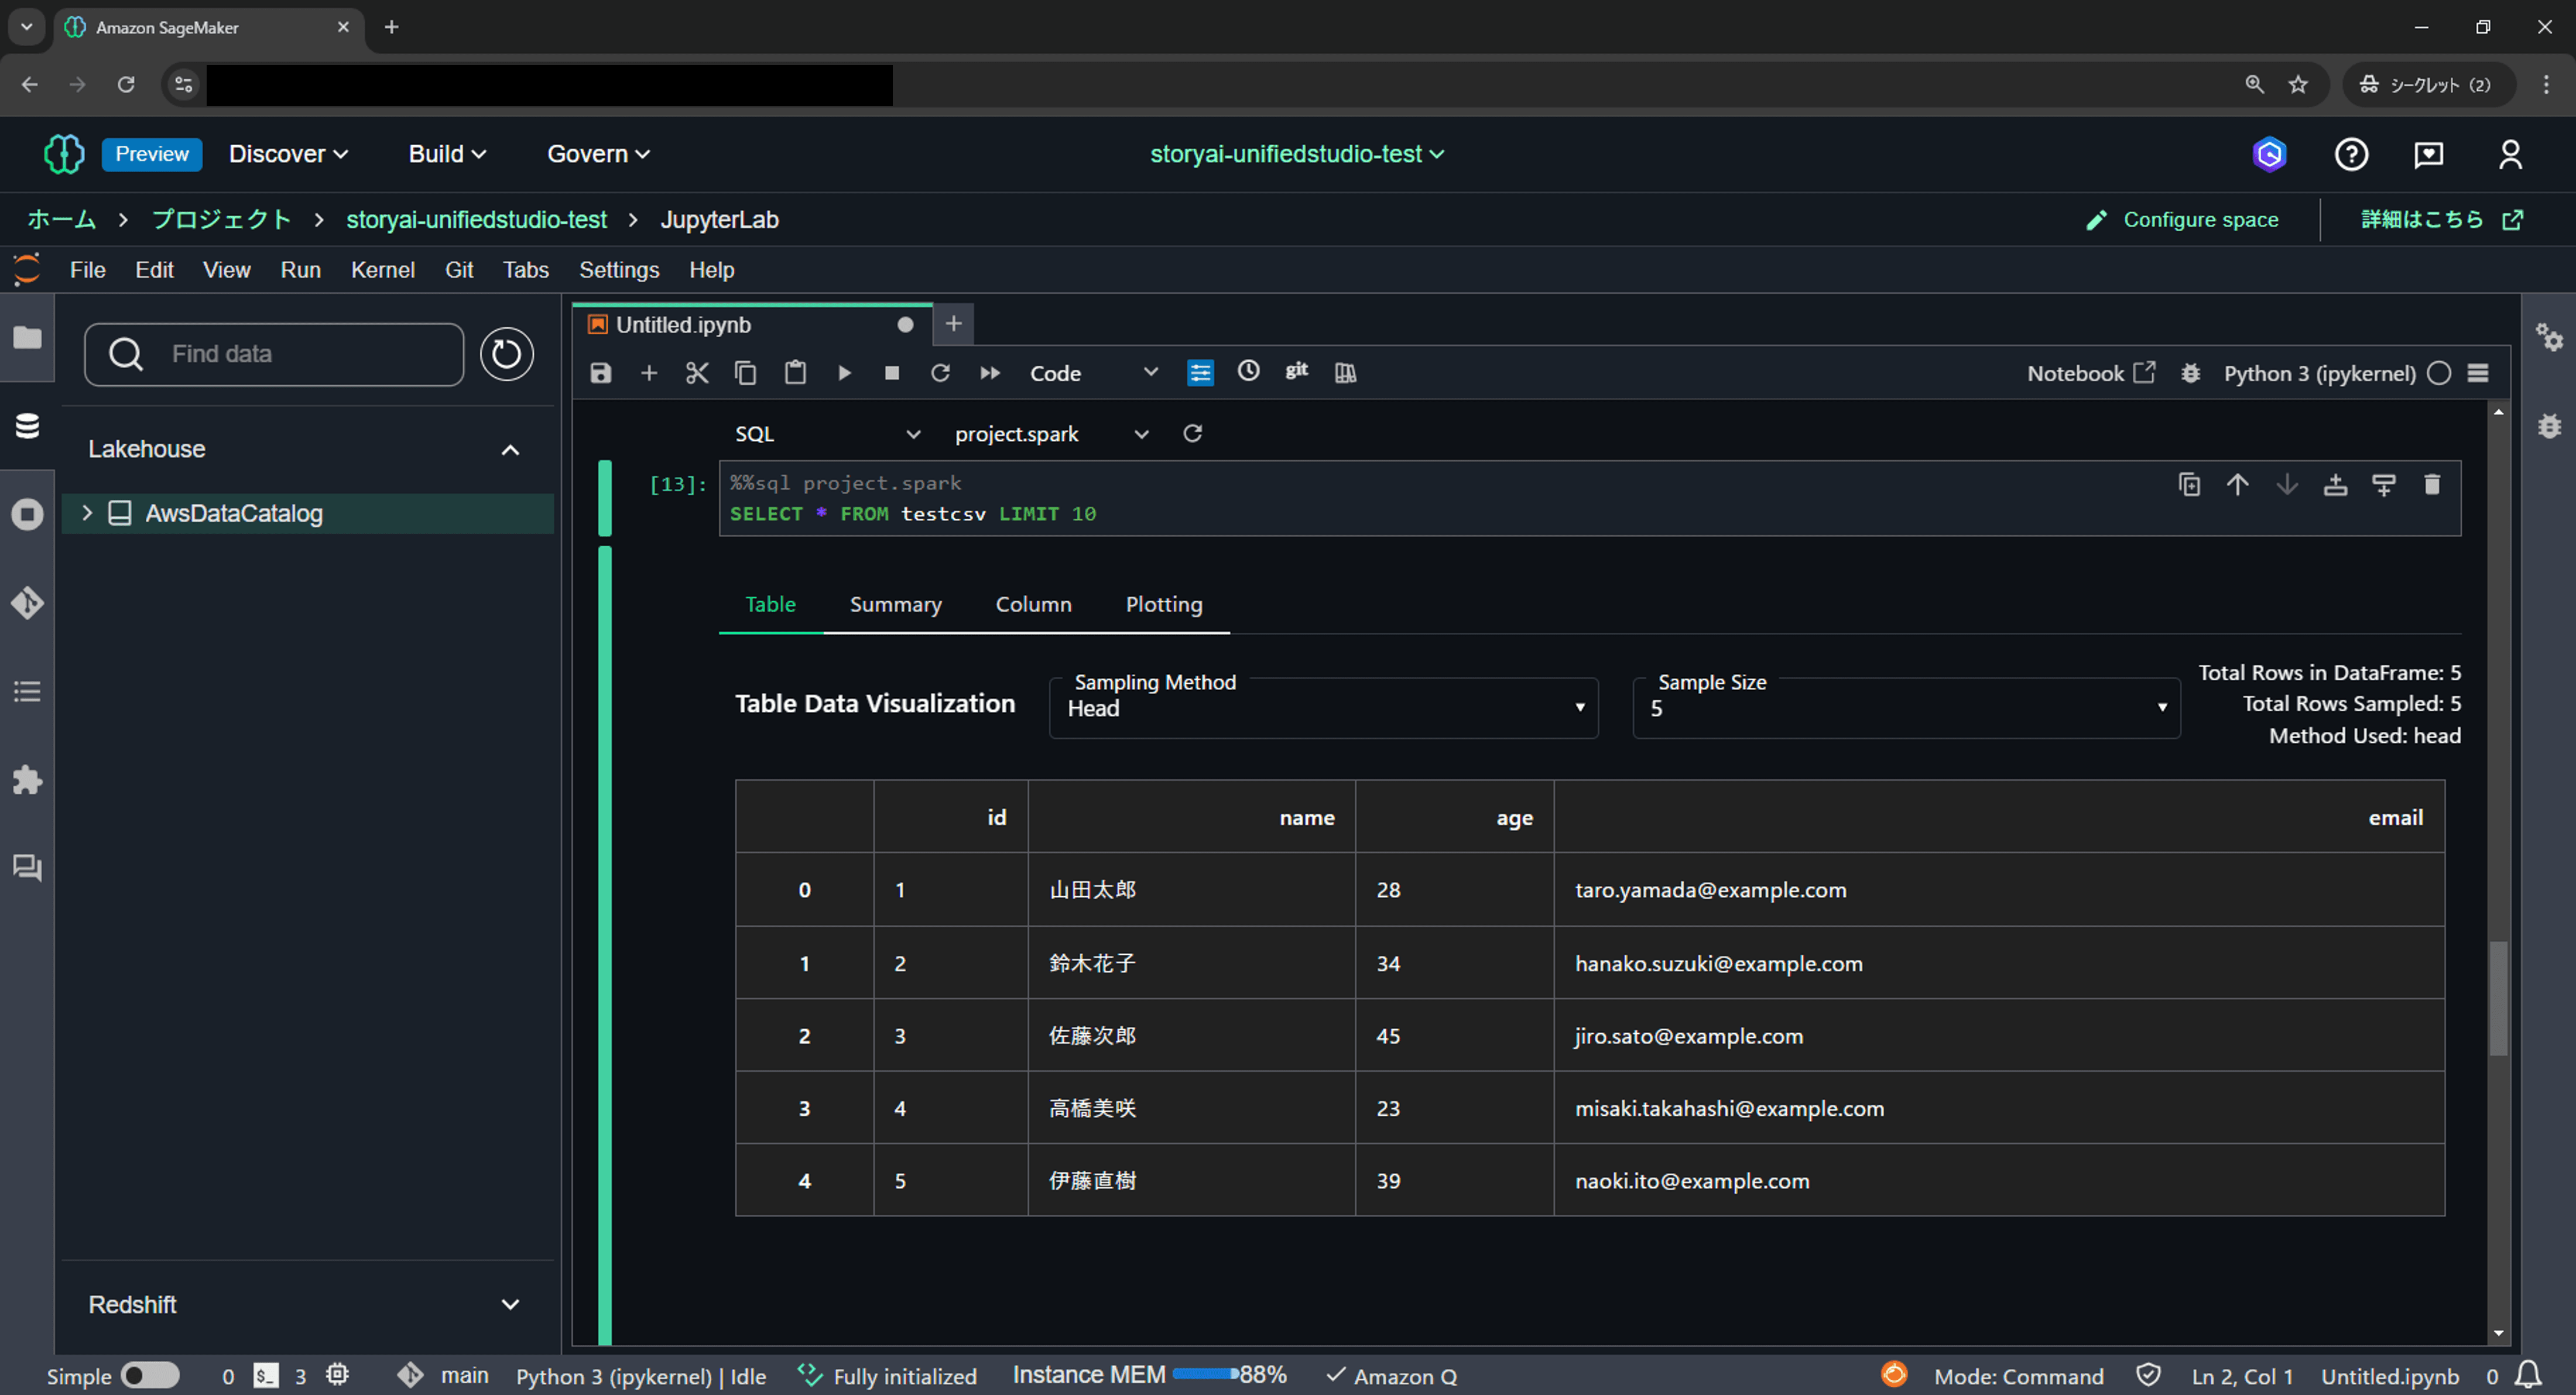The image size is (2576, 1395).
Task: Open the table of contents list icon
Action: (x=27, y=691)
